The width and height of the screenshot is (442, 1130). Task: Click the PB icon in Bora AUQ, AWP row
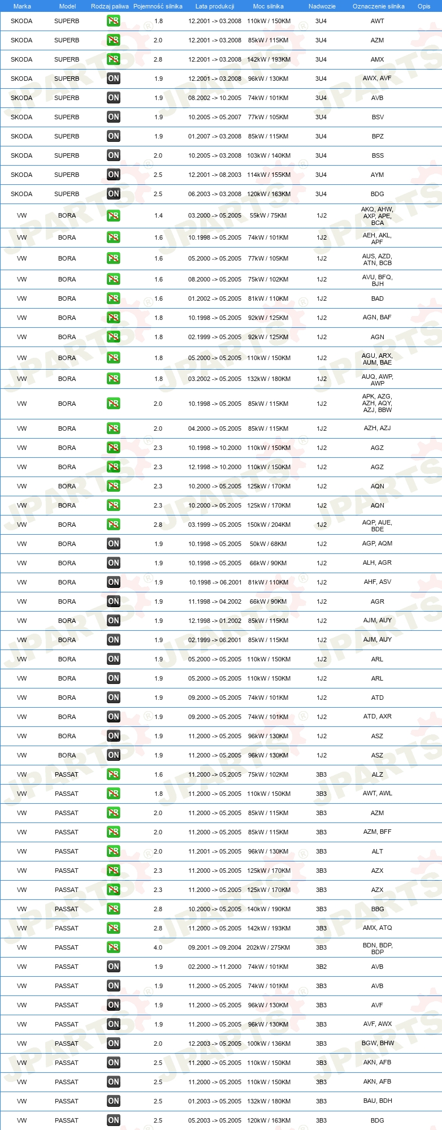point(114,379)
